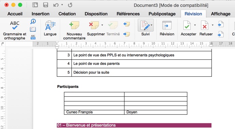Switch to the Accueil tab
The image size is (235, 129).
[15, 14]
